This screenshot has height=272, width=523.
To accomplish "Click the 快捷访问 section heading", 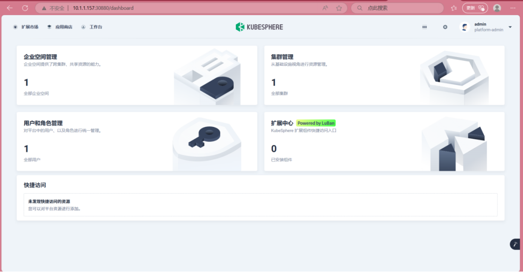I will coord(34,185).
